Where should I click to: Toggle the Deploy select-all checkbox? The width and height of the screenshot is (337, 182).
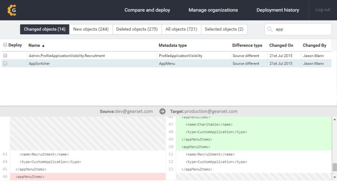5,45
